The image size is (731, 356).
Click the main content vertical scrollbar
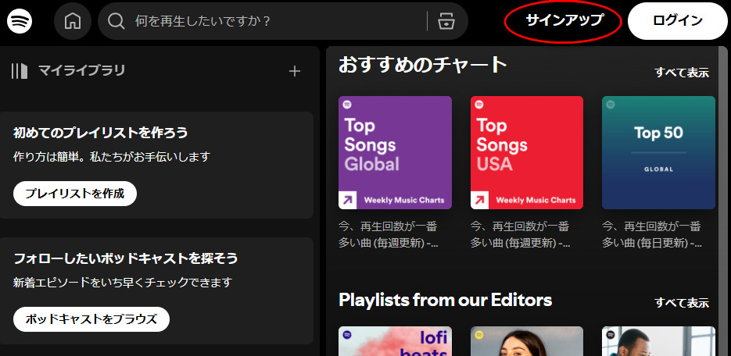coord(725,200)
